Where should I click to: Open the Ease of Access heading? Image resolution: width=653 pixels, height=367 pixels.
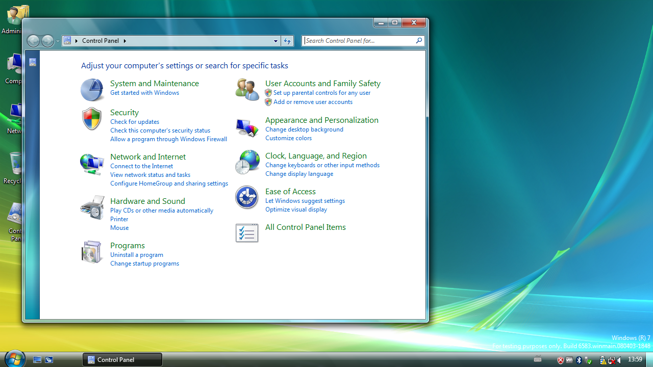(x=290, y=191)
